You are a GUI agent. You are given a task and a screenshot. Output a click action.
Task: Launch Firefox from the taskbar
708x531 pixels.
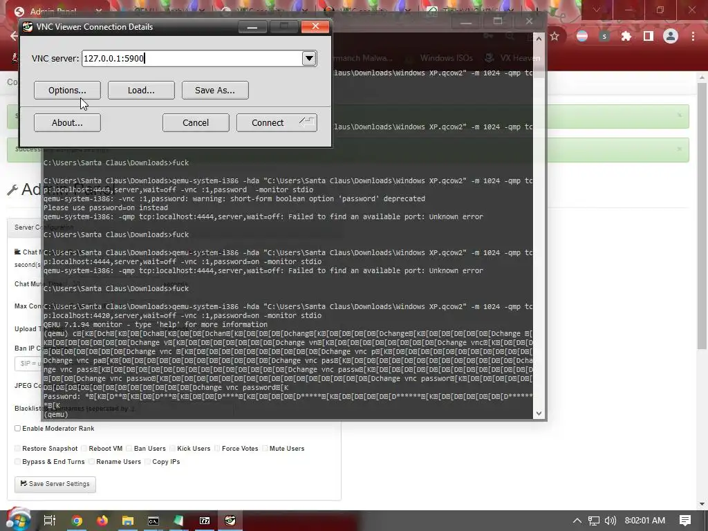102,521
